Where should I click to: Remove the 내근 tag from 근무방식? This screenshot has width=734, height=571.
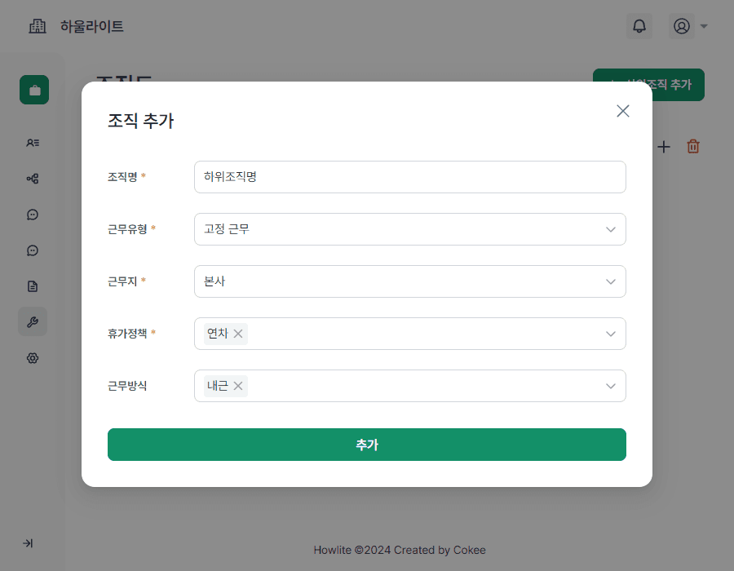click(x=237, y=386)
